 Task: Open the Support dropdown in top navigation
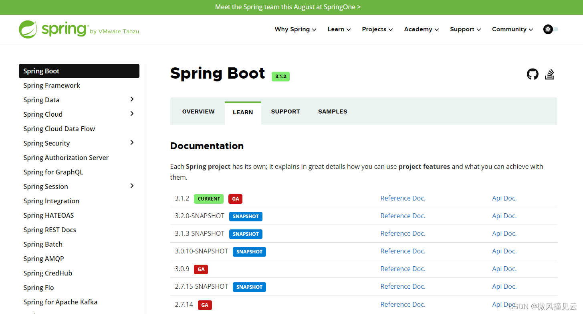(x=465, y=29)
